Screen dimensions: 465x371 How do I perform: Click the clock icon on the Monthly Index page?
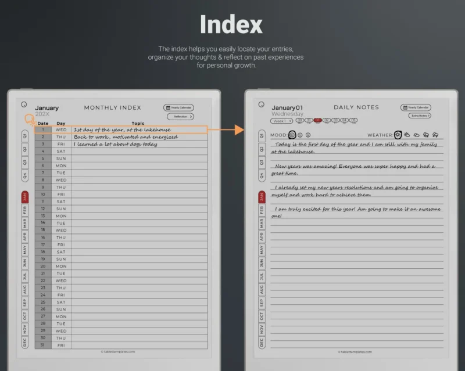click(23, 104)
